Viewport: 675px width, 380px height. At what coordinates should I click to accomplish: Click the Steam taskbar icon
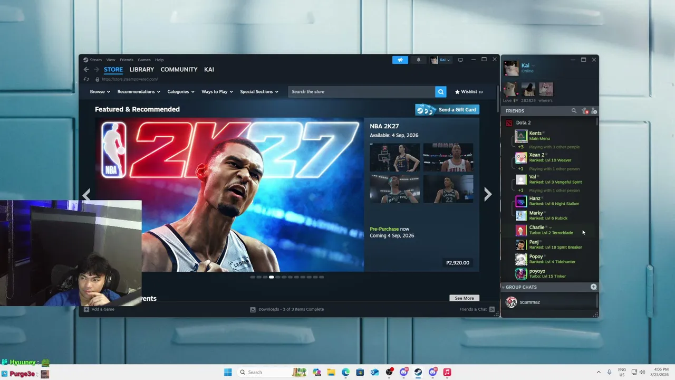tap(418, 372)
